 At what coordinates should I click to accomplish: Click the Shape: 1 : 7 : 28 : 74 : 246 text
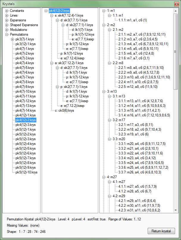tap(26, 232)
